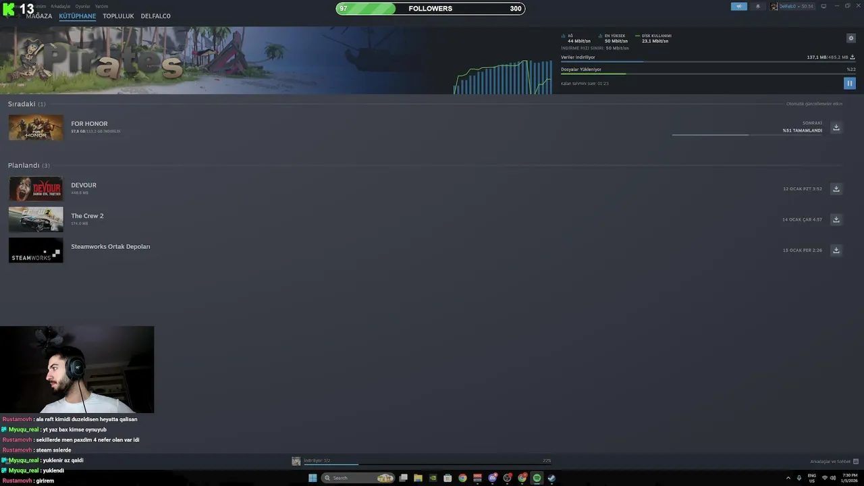This screenshot has width=864, height=486.
Task: Open MAĞAZA tab
Action: click(x=39, y=16)
